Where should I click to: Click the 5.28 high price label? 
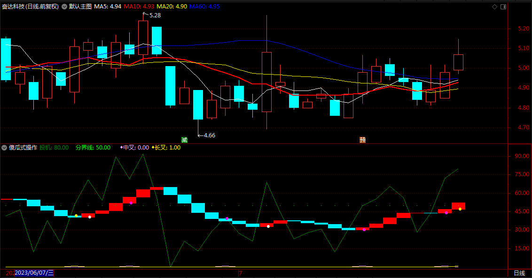pos(155,15)
